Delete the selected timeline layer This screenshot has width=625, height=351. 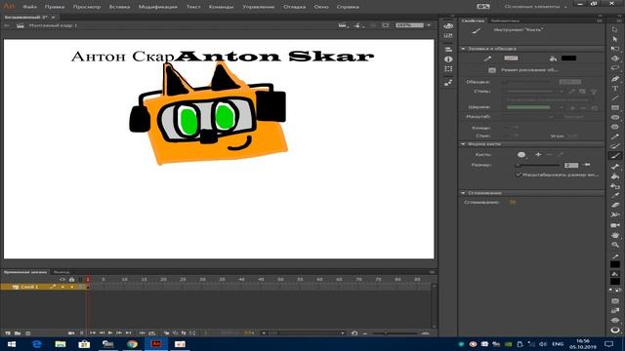28,333
